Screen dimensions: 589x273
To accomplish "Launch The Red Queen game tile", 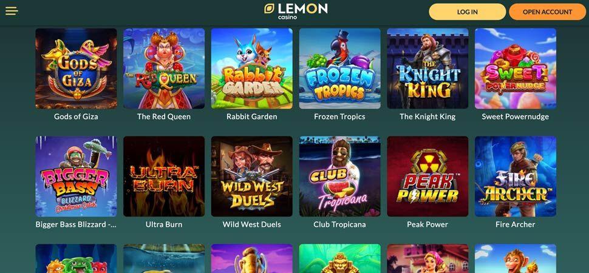I will 164,69.
